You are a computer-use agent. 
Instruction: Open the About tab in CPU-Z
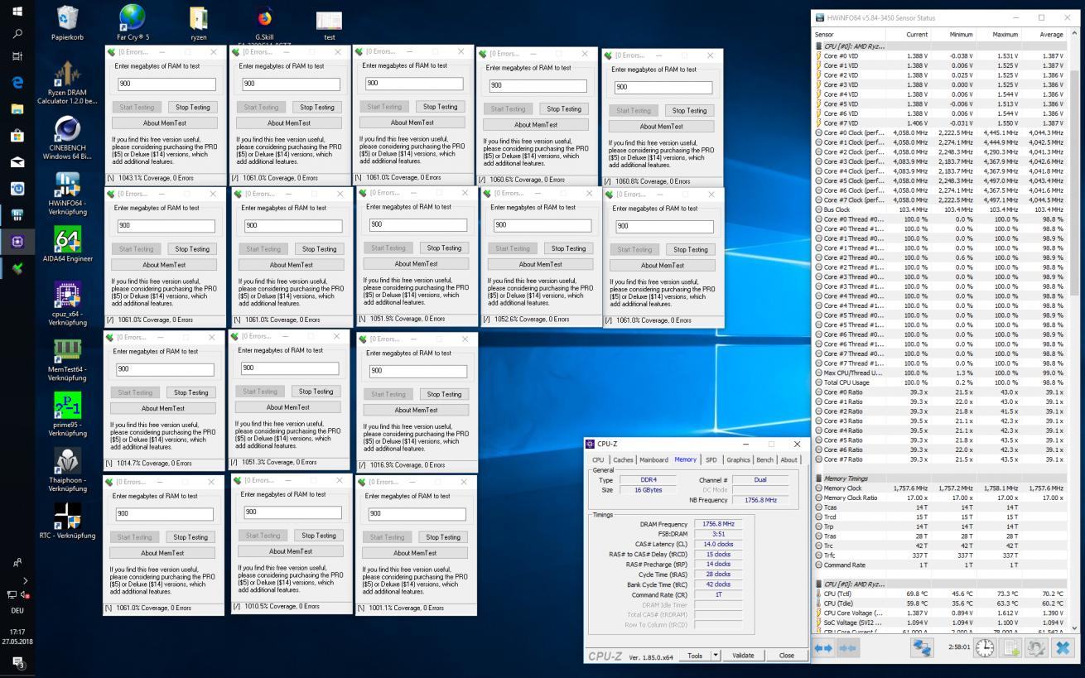tap(788, 459)
